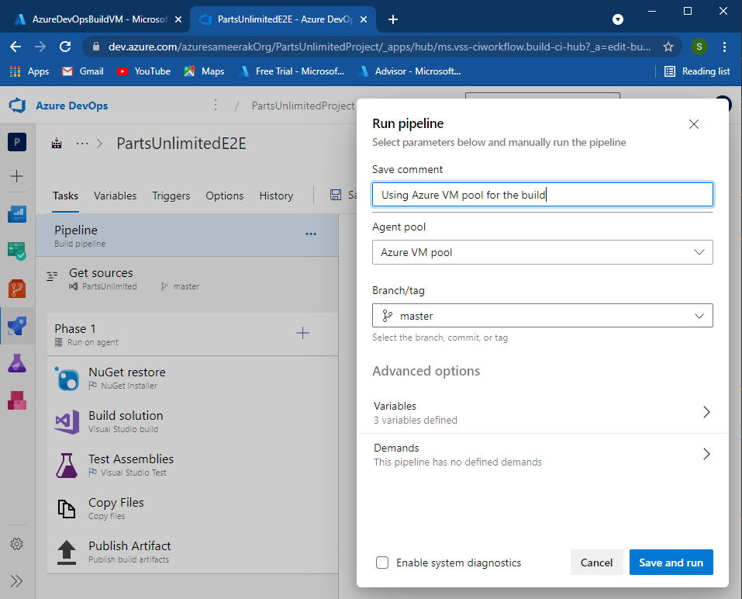Image resolution: width=742 pixels, height=599 pixels.
Task: Reload the browser page
Action: click(x=65, y=47)
